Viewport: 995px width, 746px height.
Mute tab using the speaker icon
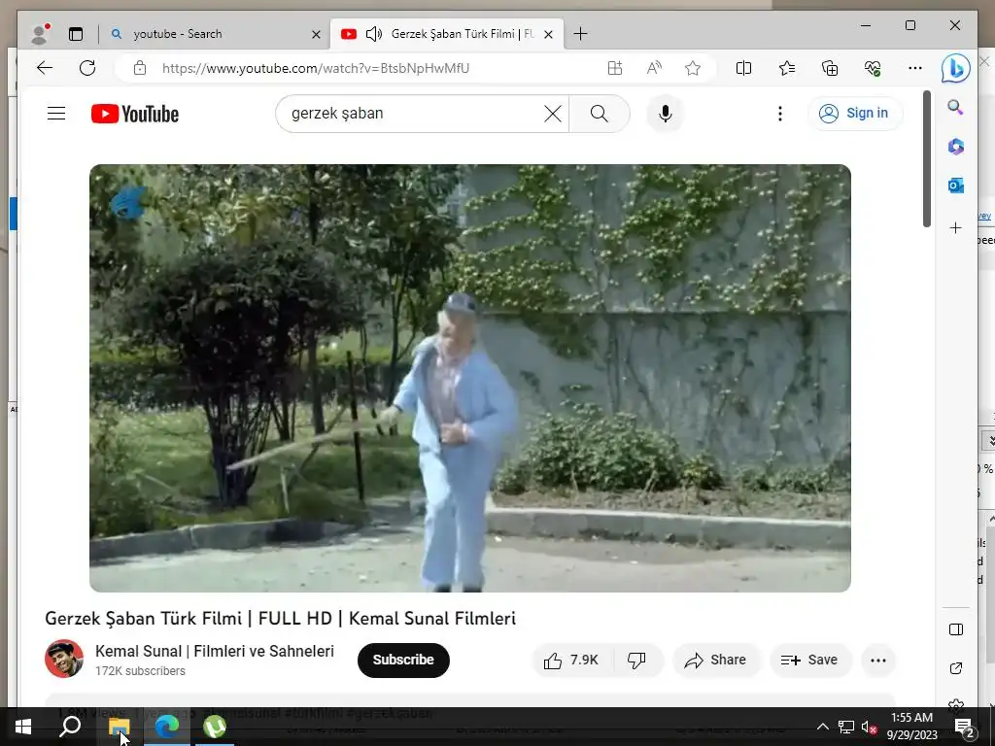374,34
